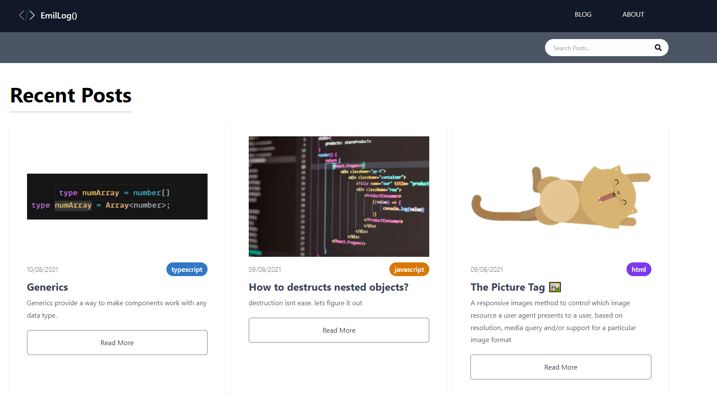Select the html tag badge
The width and height of the screenshot is (717, 394).
pyautogui.click(x=639, y=269)
